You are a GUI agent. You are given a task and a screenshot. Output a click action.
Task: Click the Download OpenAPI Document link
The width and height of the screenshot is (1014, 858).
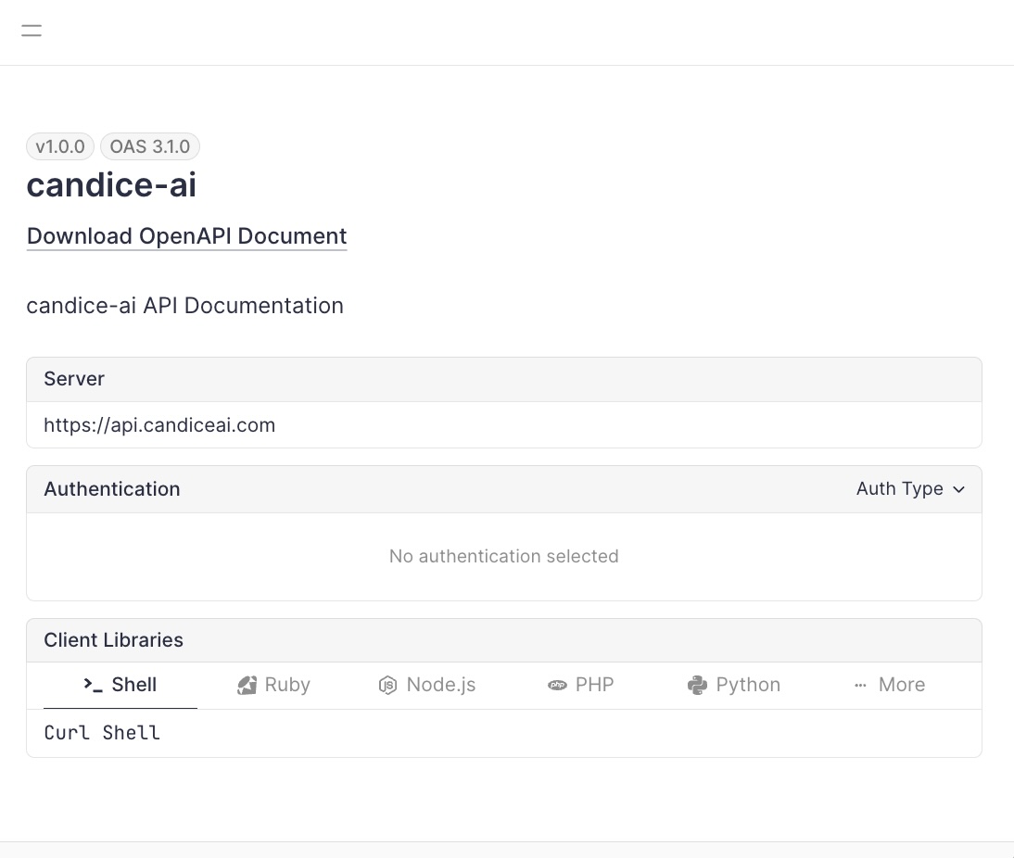(x=185, y=236)
